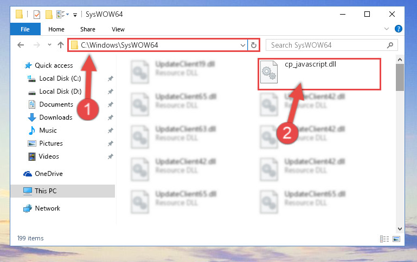Switch to large icons view in status bar
Viewport: 417px width, 262px height.
tap(396, 239)
